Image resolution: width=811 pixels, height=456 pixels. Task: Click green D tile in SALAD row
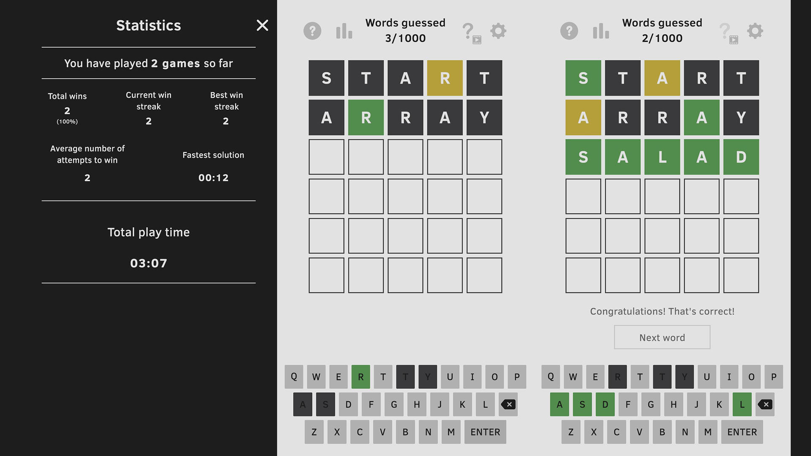(x=741, y=157)
